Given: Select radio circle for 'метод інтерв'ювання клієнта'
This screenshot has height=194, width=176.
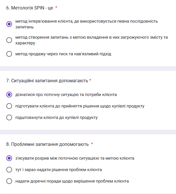Looking at the screenshot, I should (x=9, y=24).
